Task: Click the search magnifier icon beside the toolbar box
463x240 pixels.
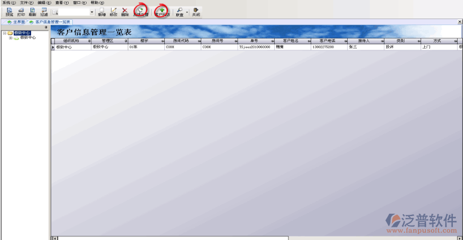Action: [x=55, y=12]
